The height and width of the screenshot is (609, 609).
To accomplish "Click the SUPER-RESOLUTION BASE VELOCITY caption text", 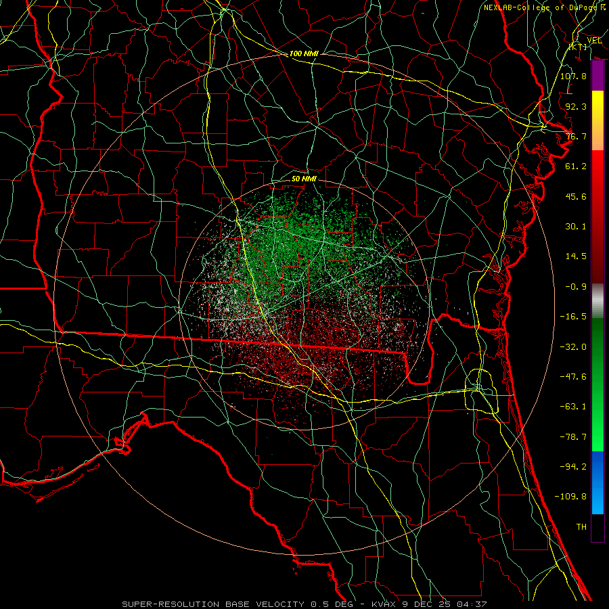I will tap(213, 604).
